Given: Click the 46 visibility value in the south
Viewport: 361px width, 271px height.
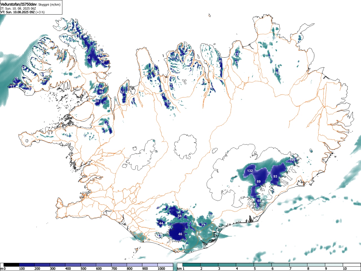Looking at the screenshot, I should click(x=180, y=234).
